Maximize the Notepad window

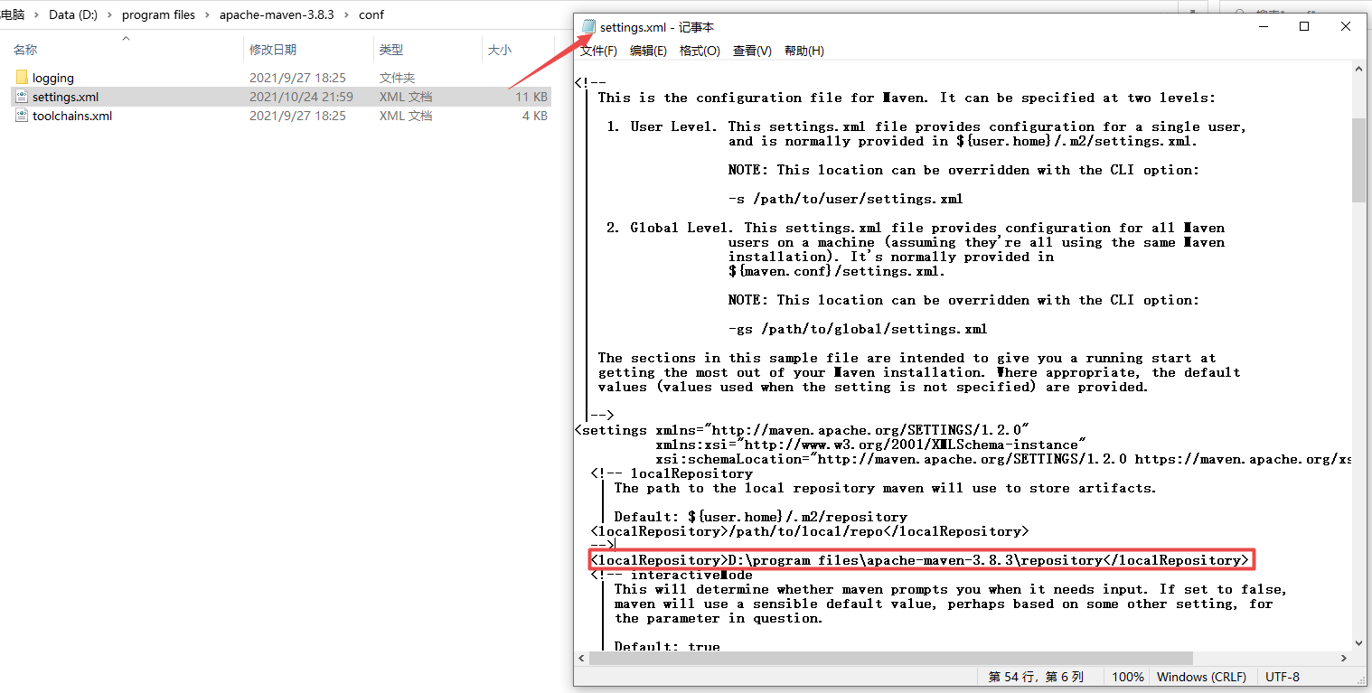tap(1304, 26)
